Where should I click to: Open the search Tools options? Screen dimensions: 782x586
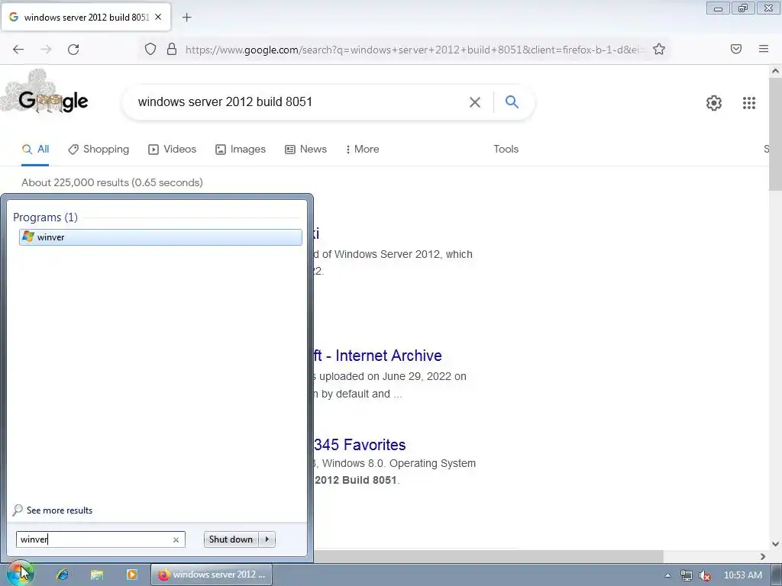pyautogui.click(x=506, y=149)
